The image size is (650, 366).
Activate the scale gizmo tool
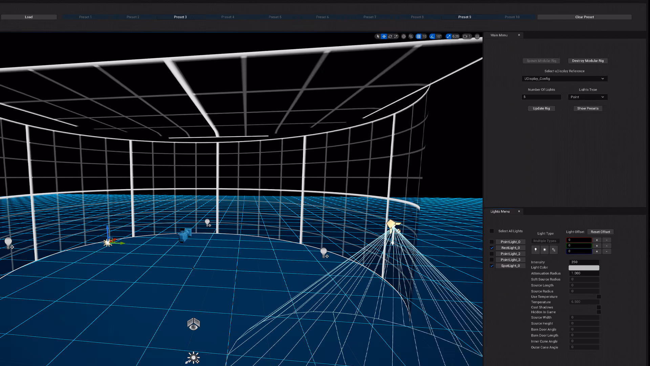396,36
